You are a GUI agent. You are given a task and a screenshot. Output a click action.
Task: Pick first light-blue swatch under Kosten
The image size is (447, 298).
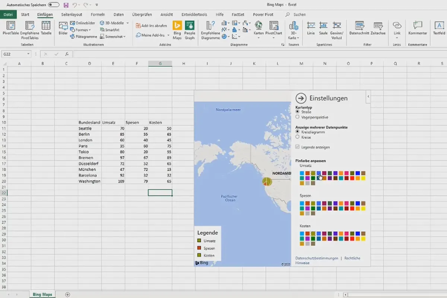302,234
